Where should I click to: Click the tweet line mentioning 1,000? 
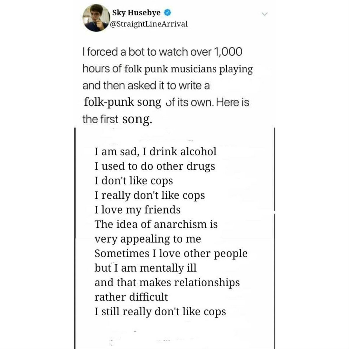coord(162,52)
